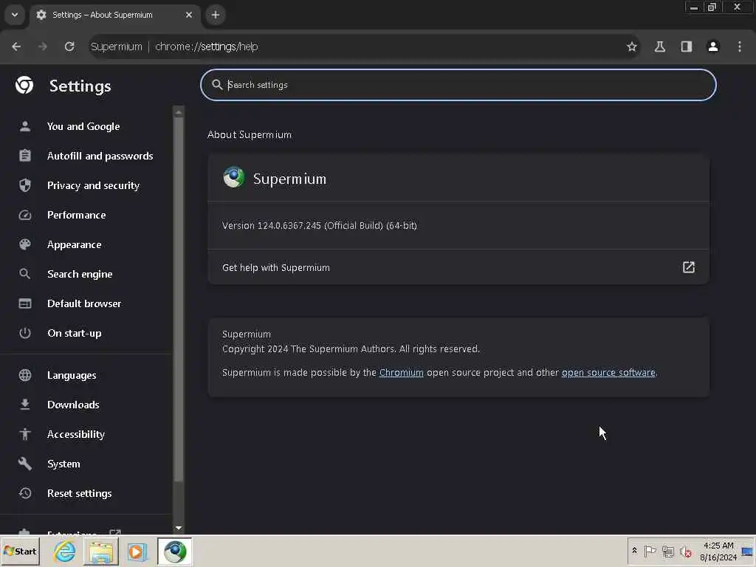The width and height of the screenshot is (756, 567).
Task: Click the network tray icon
Action: coord(667,551)
